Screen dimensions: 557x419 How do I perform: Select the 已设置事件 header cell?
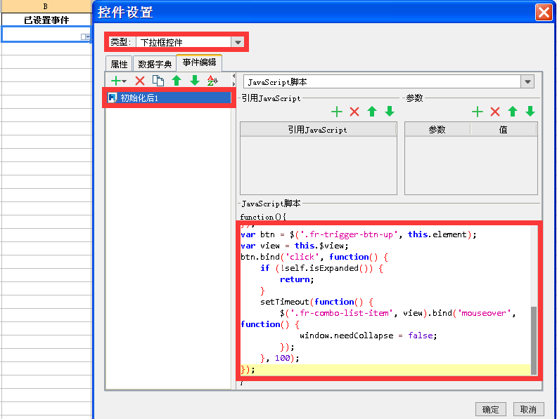coord(46,20)
